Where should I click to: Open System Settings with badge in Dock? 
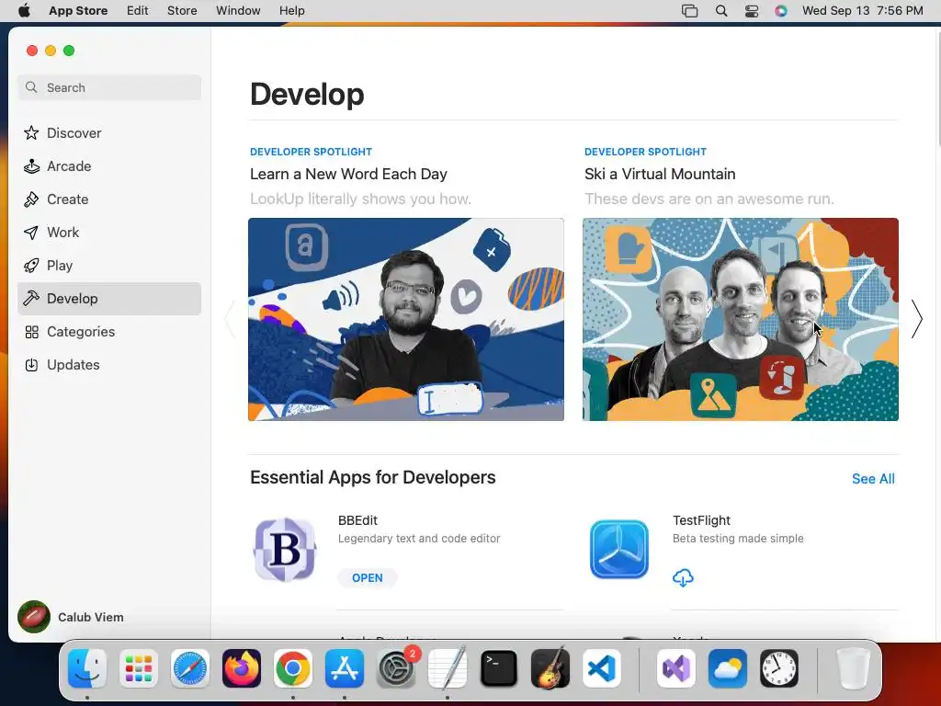pos(396,668)
